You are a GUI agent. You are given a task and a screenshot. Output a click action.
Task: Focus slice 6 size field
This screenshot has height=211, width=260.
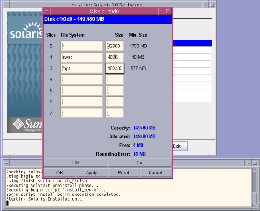tap(115, 102)
